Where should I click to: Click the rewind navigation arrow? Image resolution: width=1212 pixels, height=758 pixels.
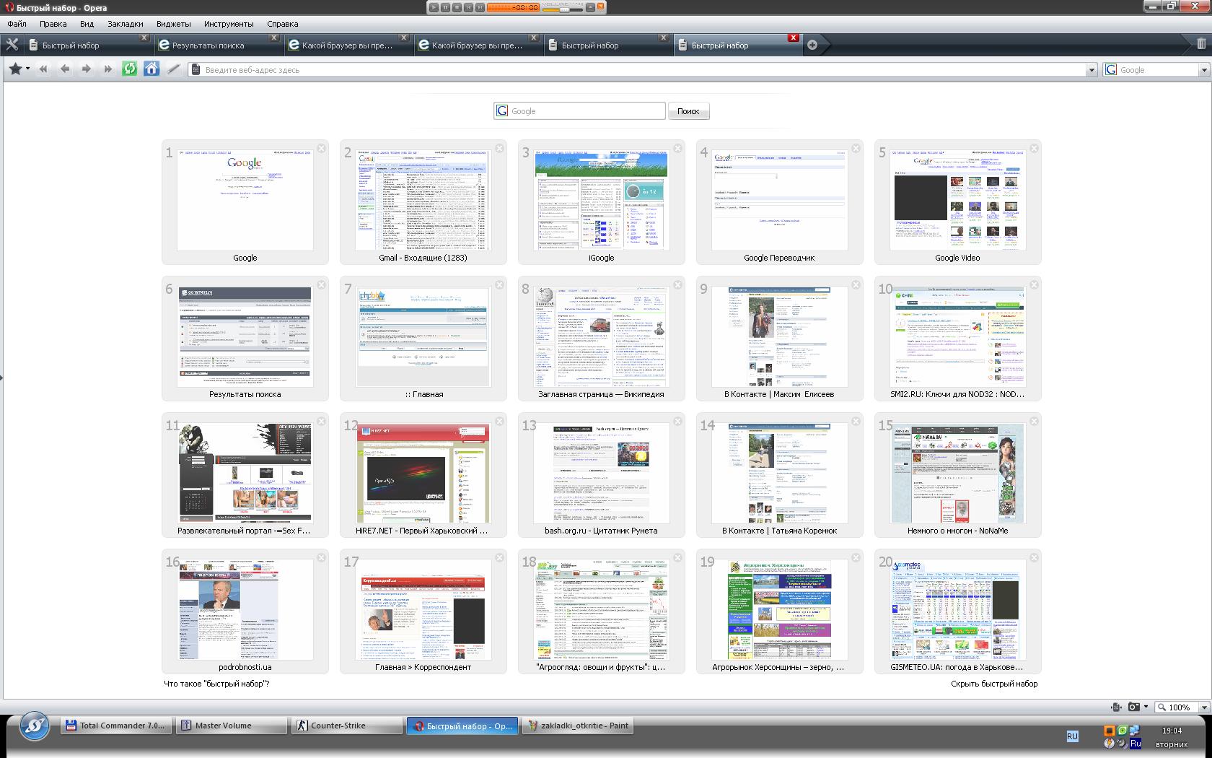tap(43, 69)
